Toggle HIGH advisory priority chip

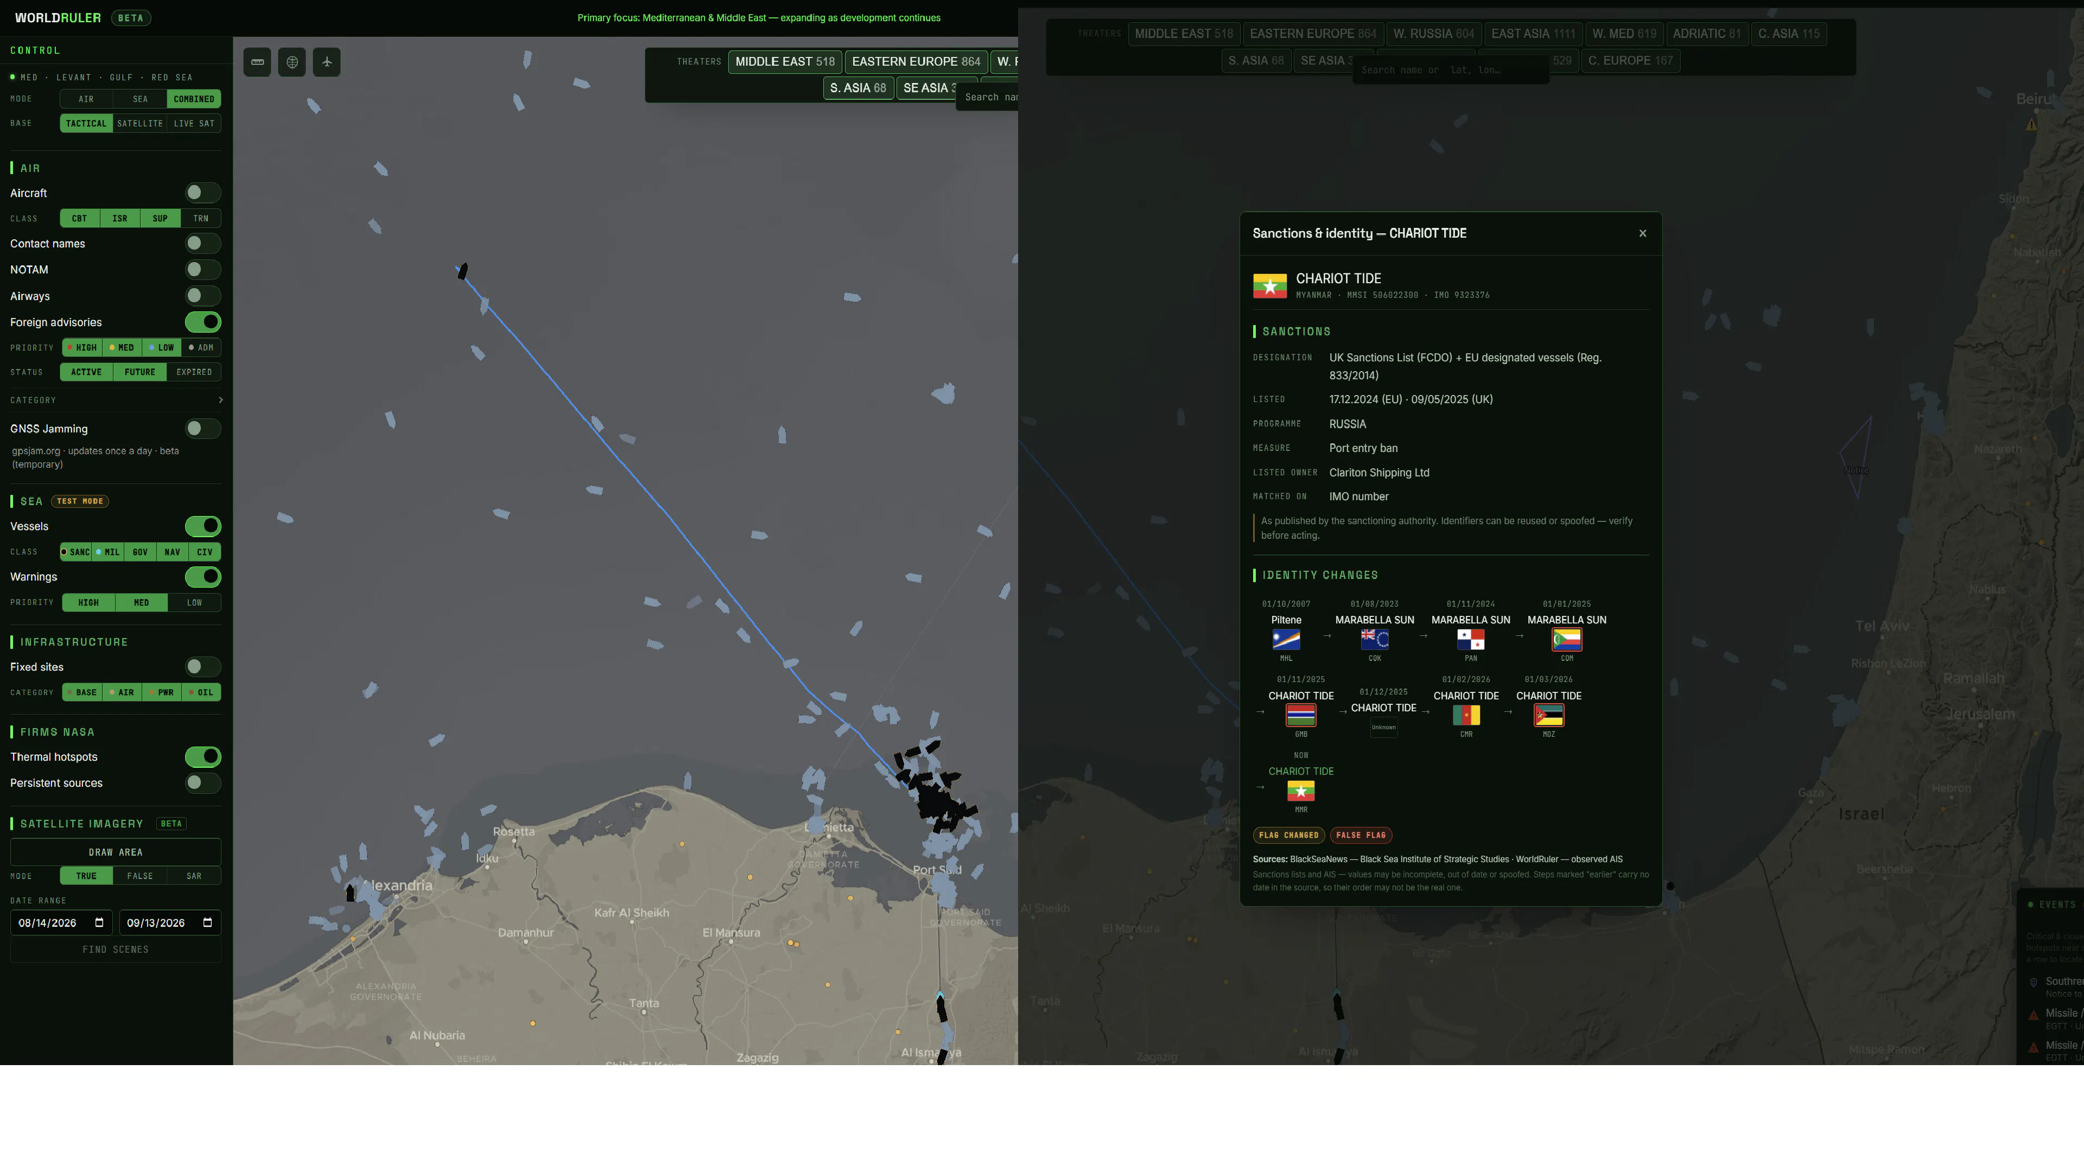[82, 348]
